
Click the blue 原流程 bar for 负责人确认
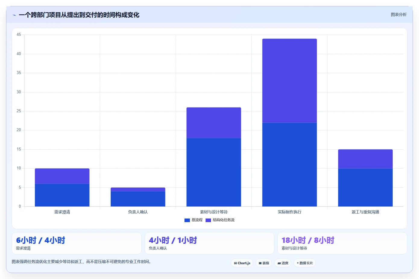[x=138, y=199]
